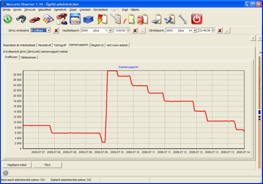Viewport: 263px width, 184px height.
Task: Click the red car vehicles icon
Action: [35, 19]
